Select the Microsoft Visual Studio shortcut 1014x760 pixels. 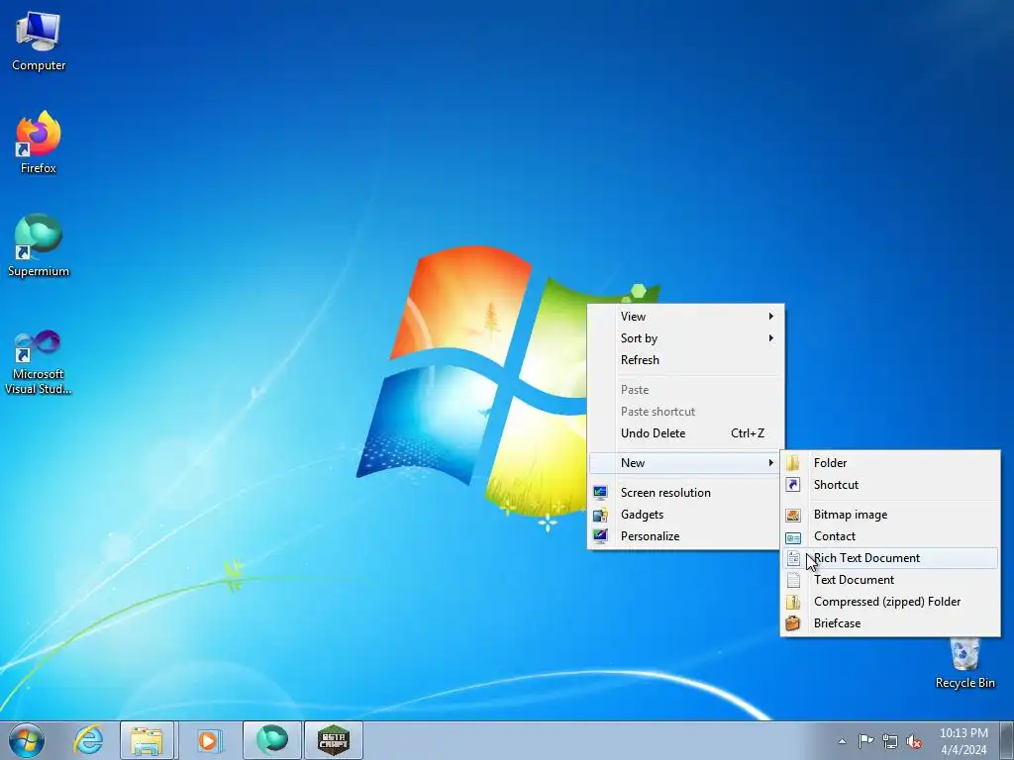click(x=39, y=362)
